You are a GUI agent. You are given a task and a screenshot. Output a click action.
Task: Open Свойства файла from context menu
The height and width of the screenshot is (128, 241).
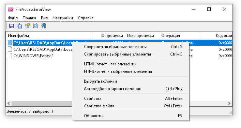(x=131, y=106)
